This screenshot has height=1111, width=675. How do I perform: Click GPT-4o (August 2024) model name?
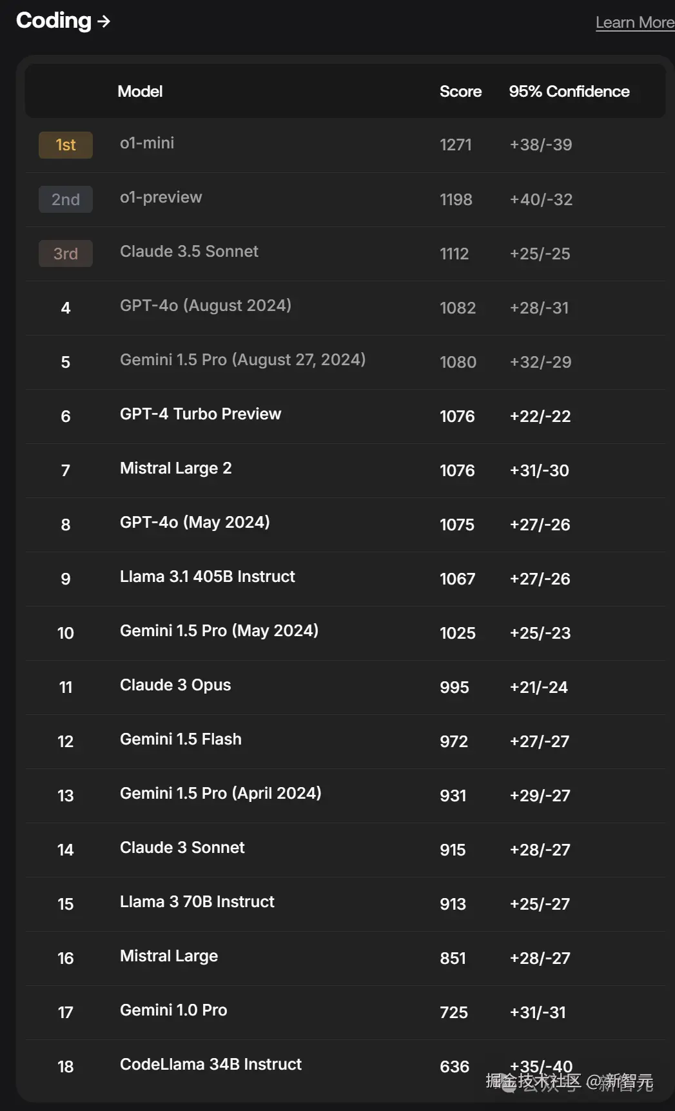pos(206,306)
